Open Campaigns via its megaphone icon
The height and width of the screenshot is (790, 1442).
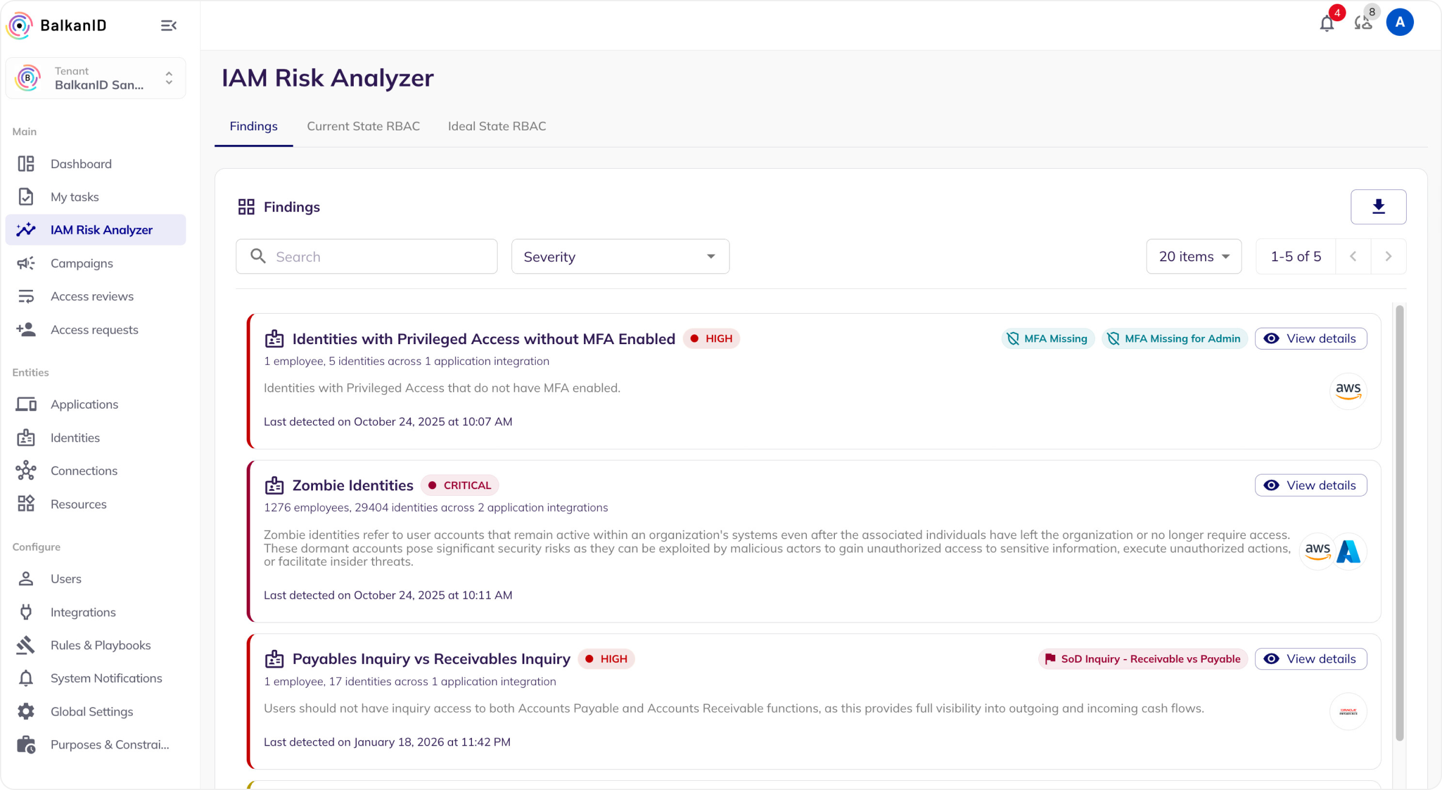(26, 263)
